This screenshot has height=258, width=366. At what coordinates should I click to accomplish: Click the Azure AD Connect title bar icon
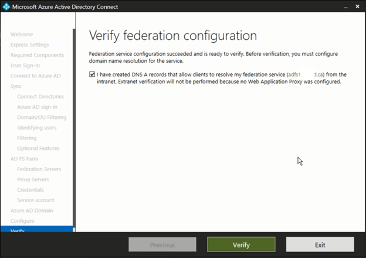coord(6,6)
